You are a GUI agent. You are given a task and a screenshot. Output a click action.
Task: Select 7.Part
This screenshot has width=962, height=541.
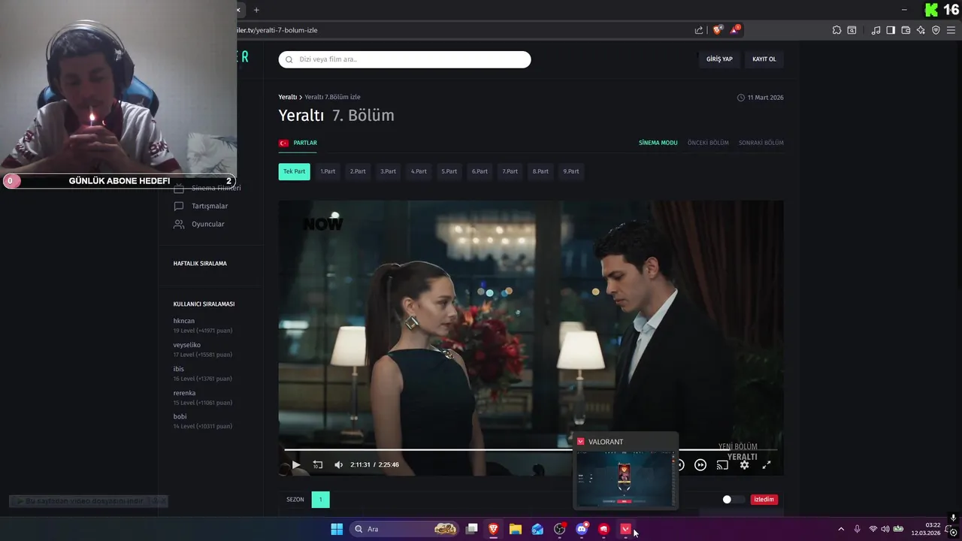click(510, 171)
